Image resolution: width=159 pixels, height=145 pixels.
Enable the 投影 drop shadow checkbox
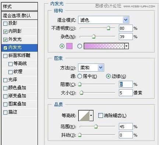[x=5, y=23]
